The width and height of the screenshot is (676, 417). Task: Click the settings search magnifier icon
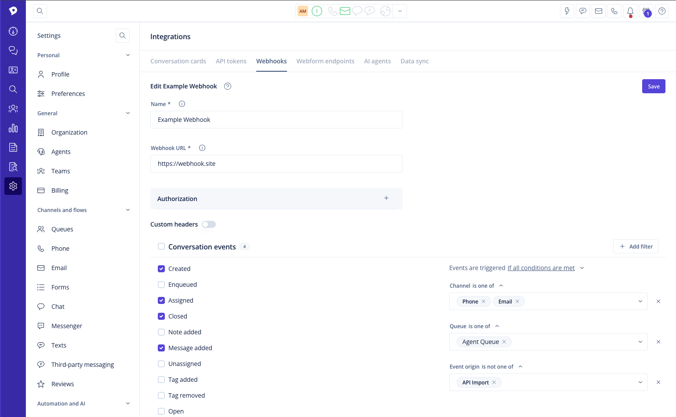[123, 36]
